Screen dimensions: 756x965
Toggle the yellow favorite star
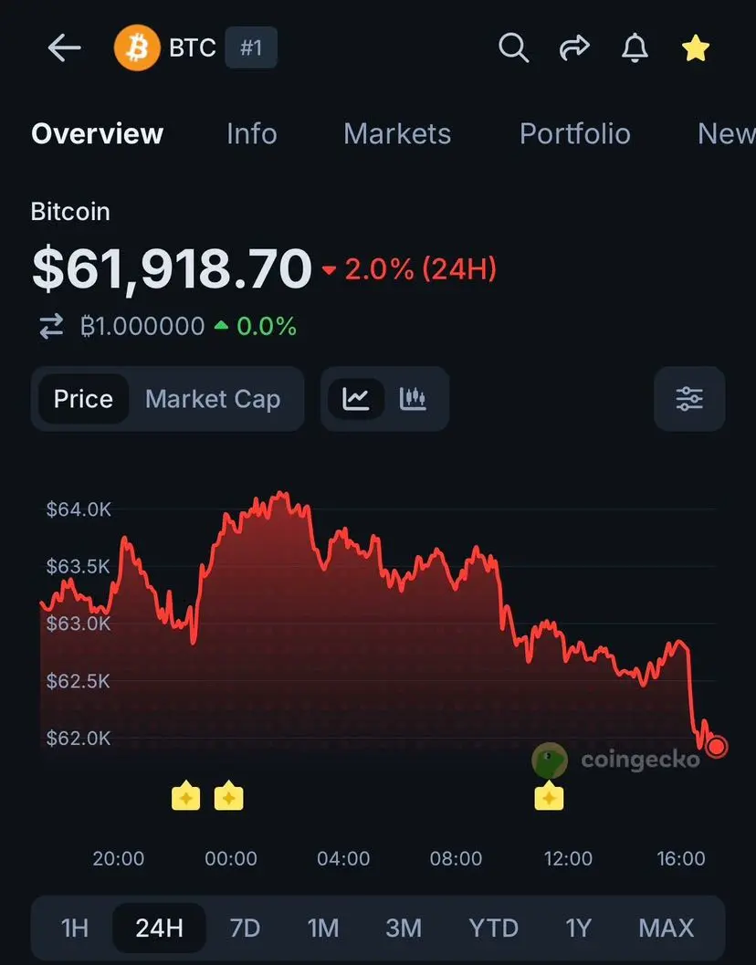(x=696, y=48)
